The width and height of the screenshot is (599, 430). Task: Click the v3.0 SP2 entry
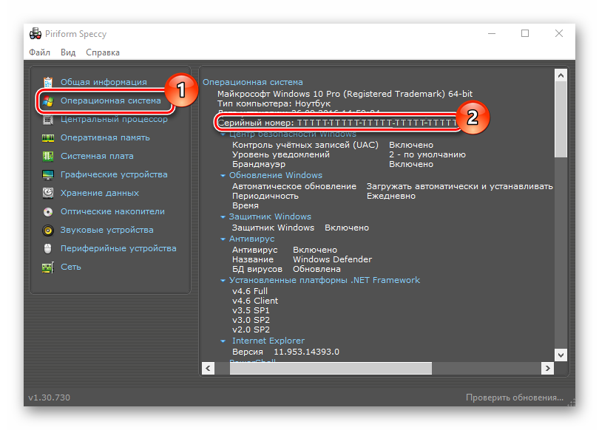[251, 320]
